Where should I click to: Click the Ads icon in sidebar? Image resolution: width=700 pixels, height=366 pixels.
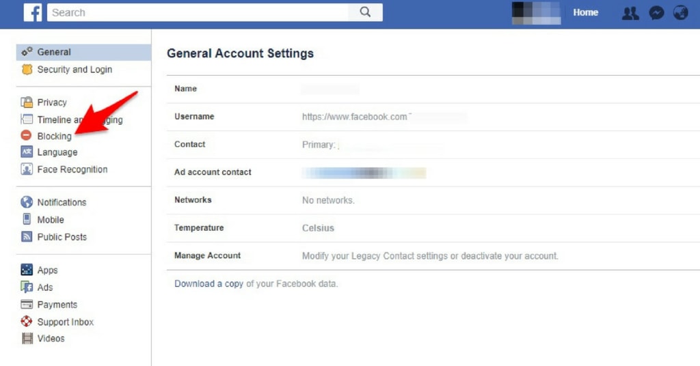(x=27, y=287)
